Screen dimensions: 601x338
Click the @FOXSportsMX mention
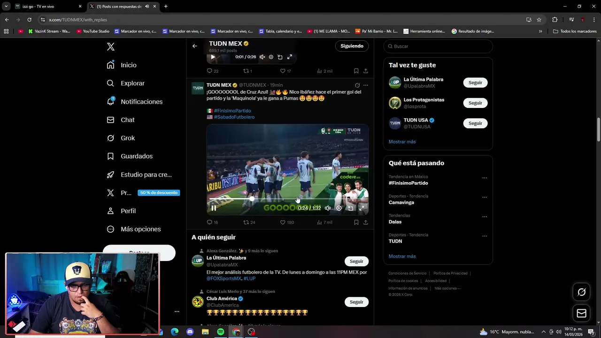pos(224,278)
